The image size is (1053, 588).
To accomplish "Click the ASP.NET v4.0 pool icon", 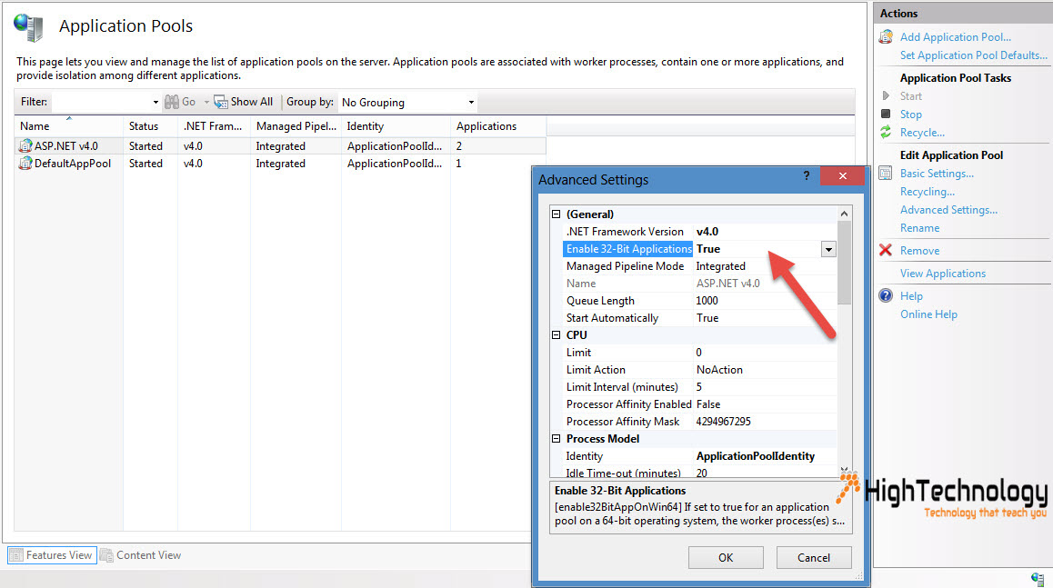I will click(x=25, y=145).
